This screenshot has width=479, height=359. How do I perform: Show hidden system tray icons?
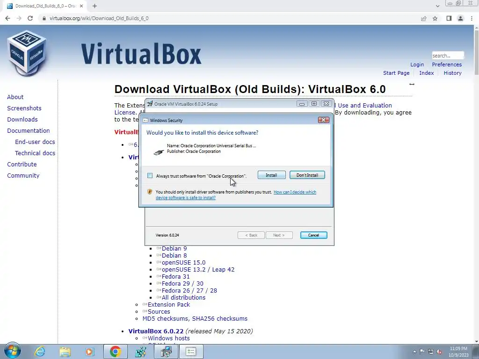(x=414, y=352)
